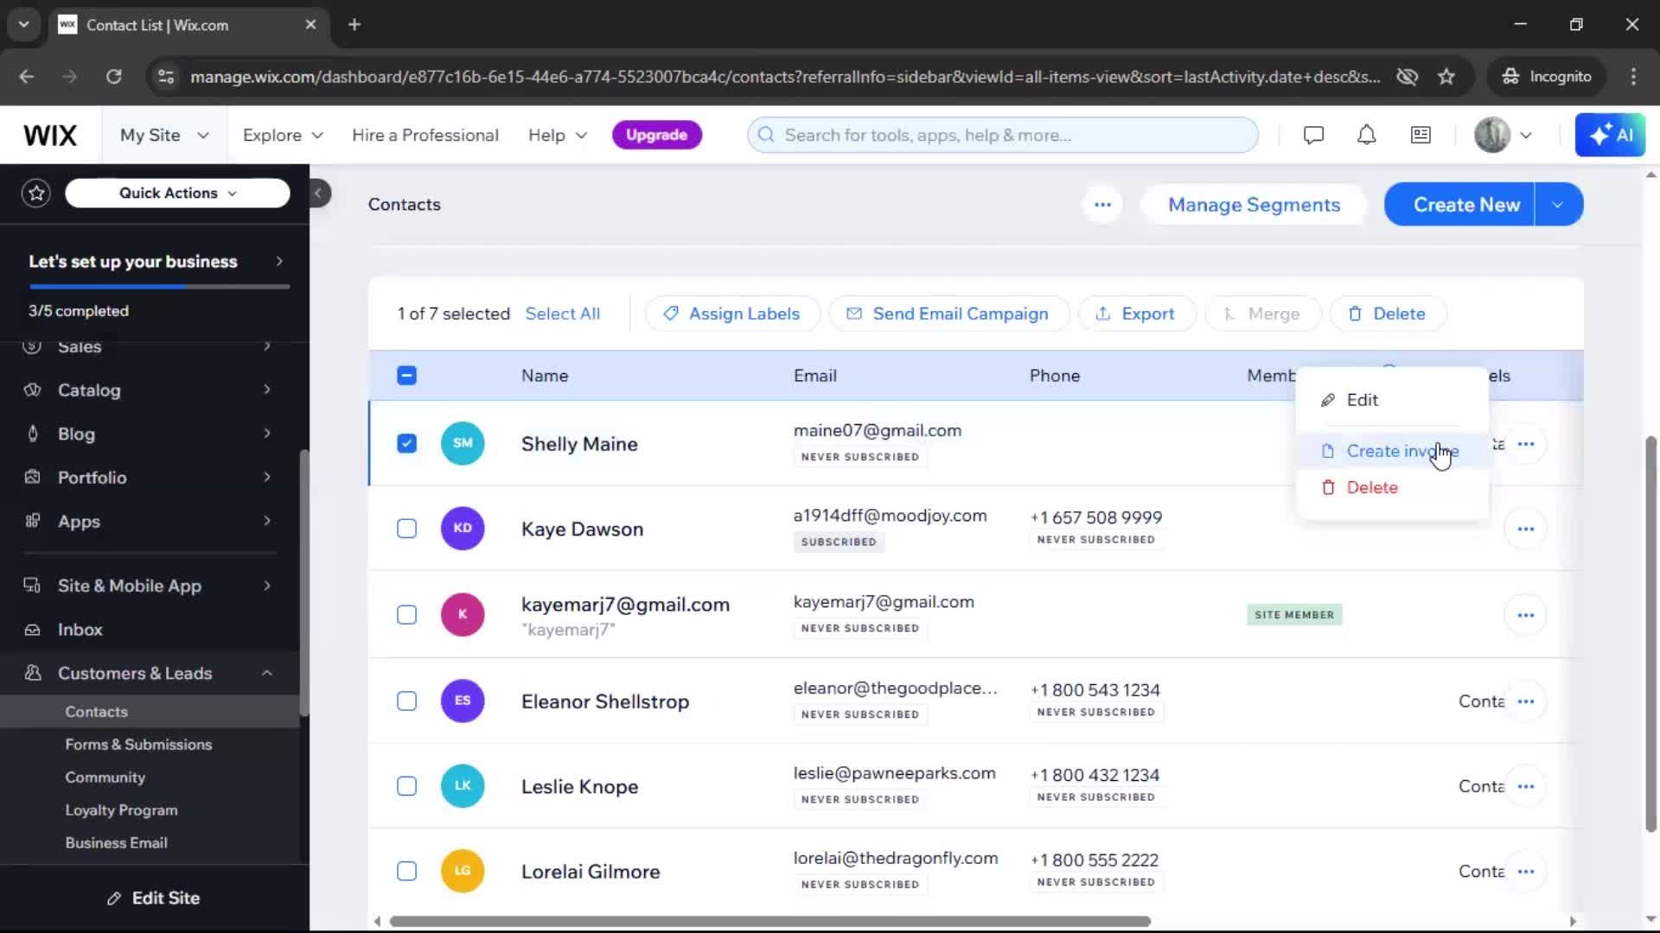
Task: Click the favorites star in sidebar
Action: (36, 194)
